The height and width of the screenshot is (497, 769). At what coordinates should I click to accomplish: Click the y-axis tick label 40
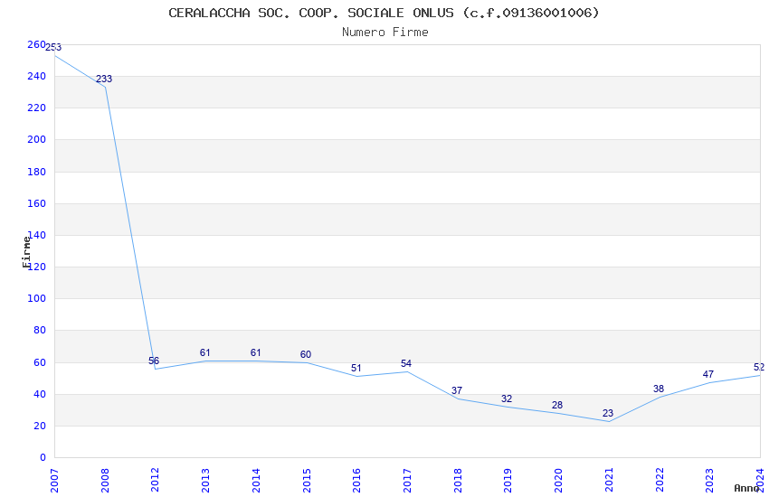pos(40,394)
